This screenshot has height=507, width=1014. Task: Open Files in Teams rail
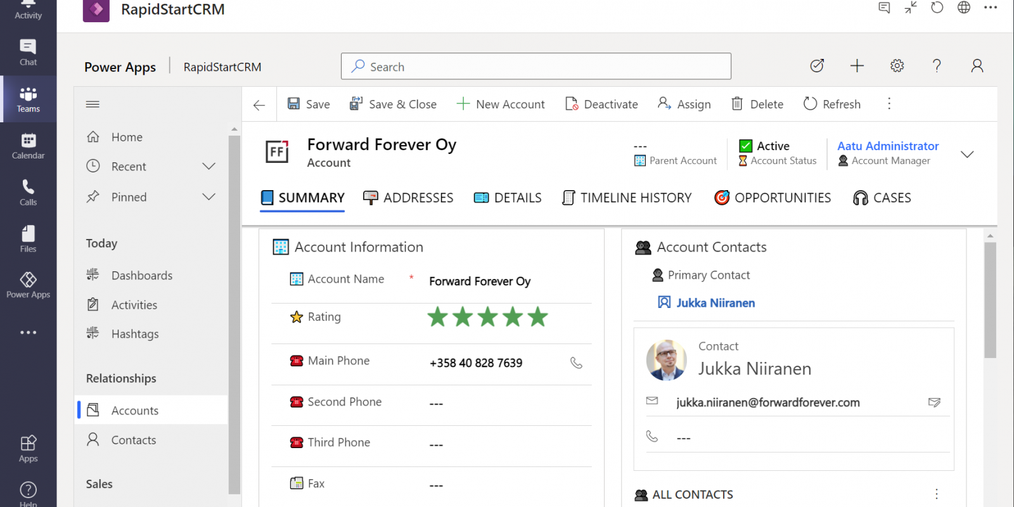(28, 239)
